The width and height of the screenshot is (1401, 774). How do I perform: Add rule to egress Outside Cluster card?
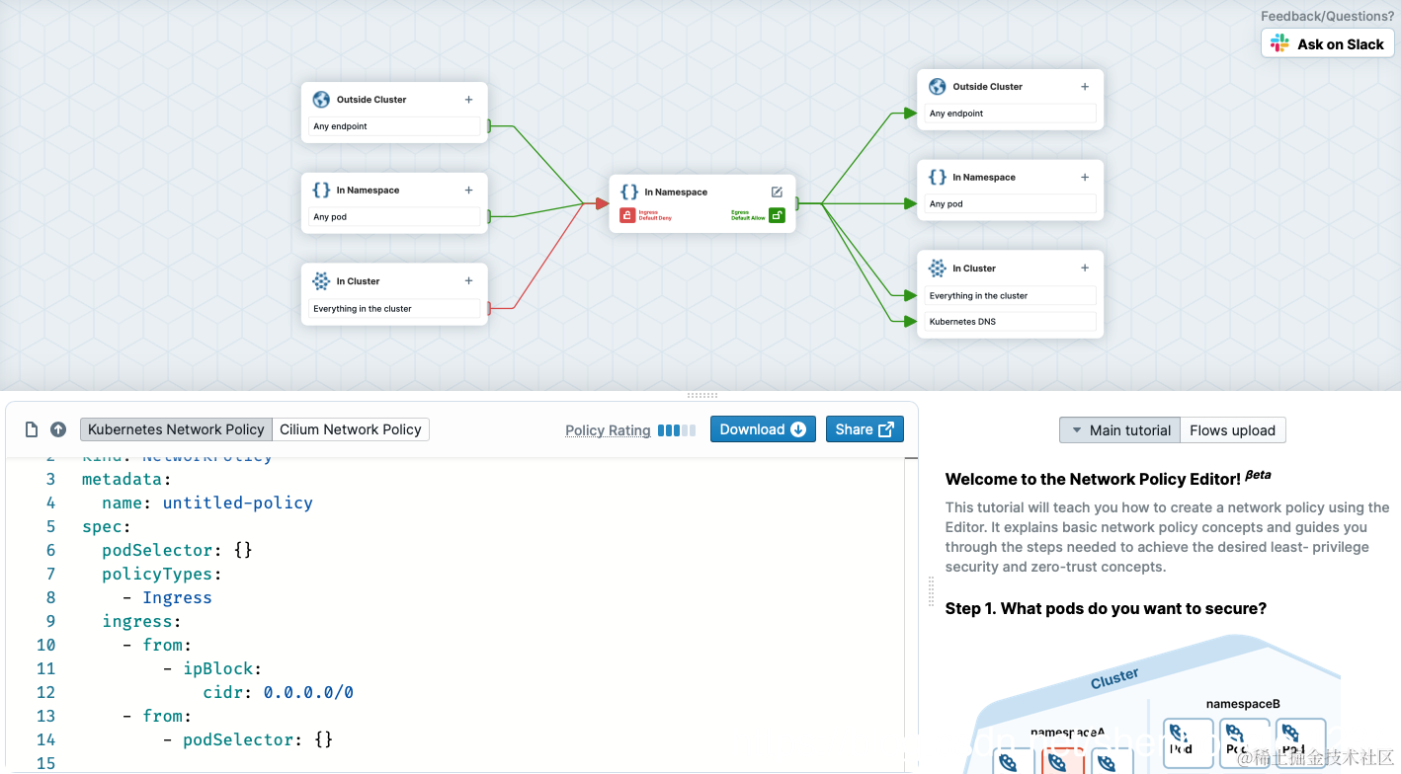[x=1085, y=87]
